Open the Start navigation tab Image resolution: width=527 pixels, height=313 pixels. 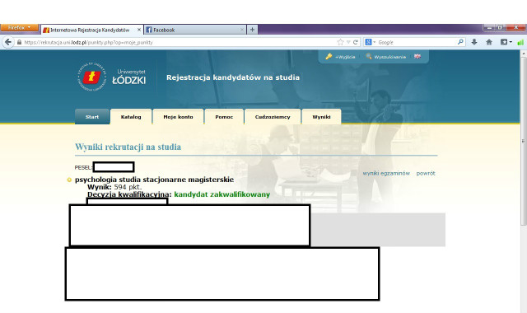92,117
